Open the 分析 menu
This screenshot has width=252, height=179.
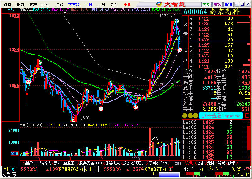[46, 4]
